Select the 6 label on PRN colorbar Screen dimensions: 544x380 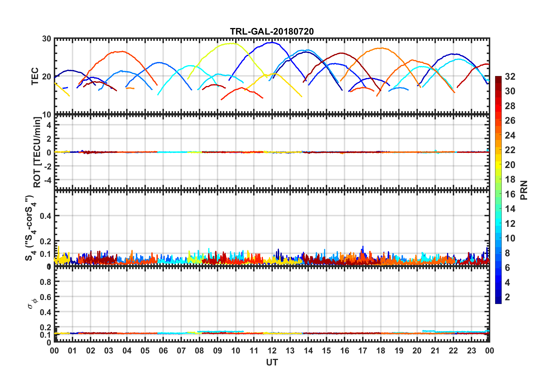point(507,267)
